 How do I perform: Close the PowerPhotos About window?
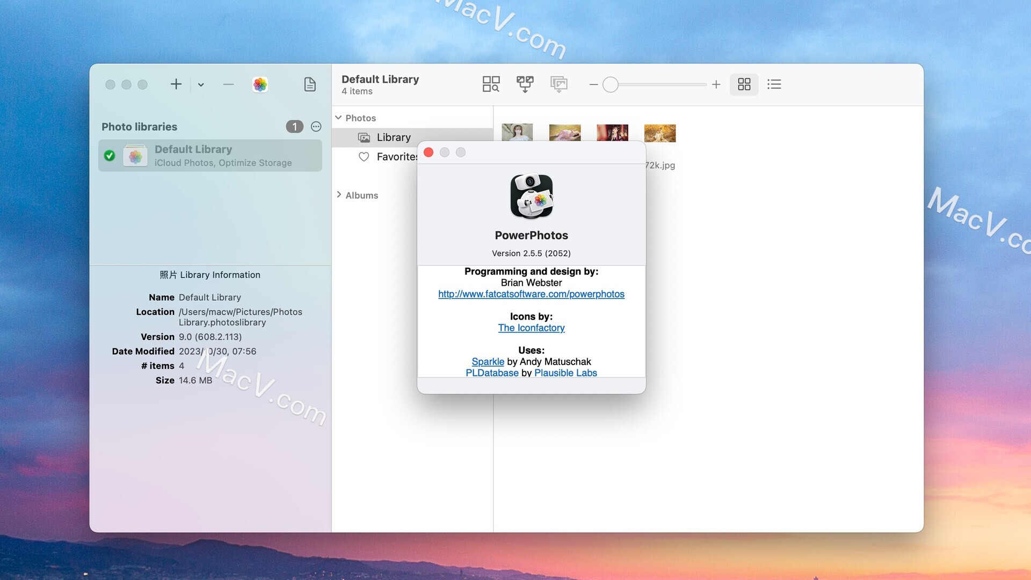(429, 153)
